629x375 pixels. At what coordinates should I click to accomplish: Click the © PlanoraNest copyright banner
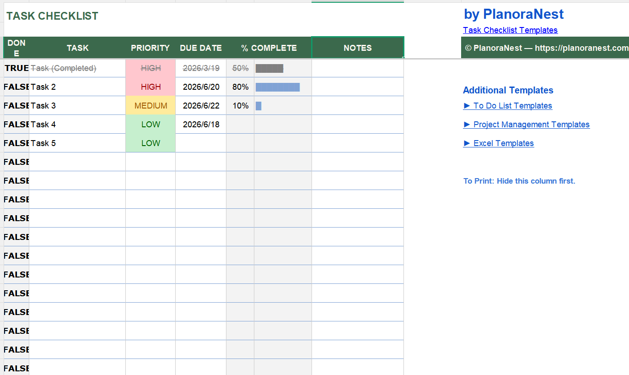pyautogui.click(x=545, y=48)
